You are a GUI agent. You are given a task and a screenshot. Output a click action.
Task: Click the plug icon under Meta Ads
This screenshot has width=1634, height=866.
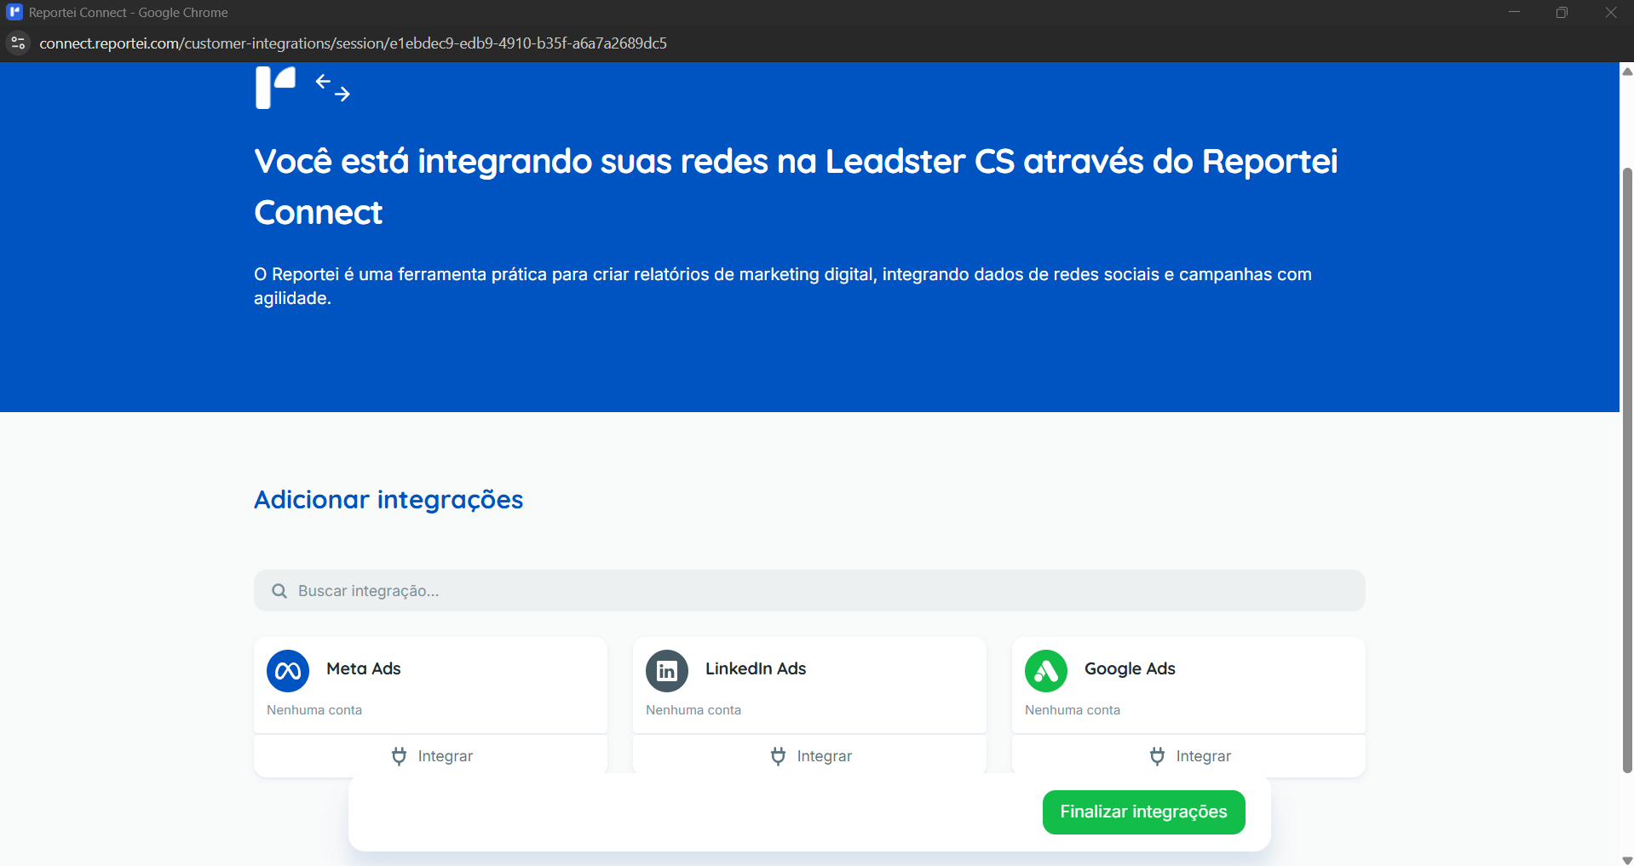click(399, 756)
